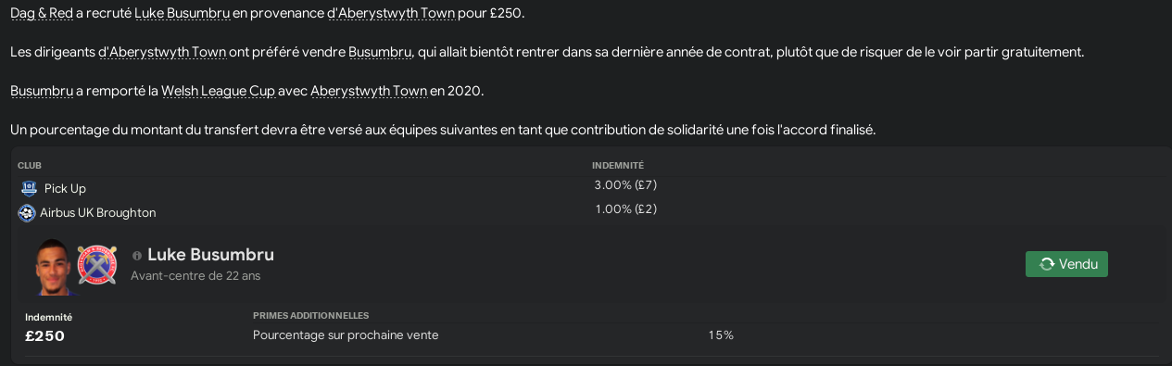Open Aberystwyth Town link in the 2020 sentence
1172x366 pixels.
pyautogui.click(x=369, y=91)
